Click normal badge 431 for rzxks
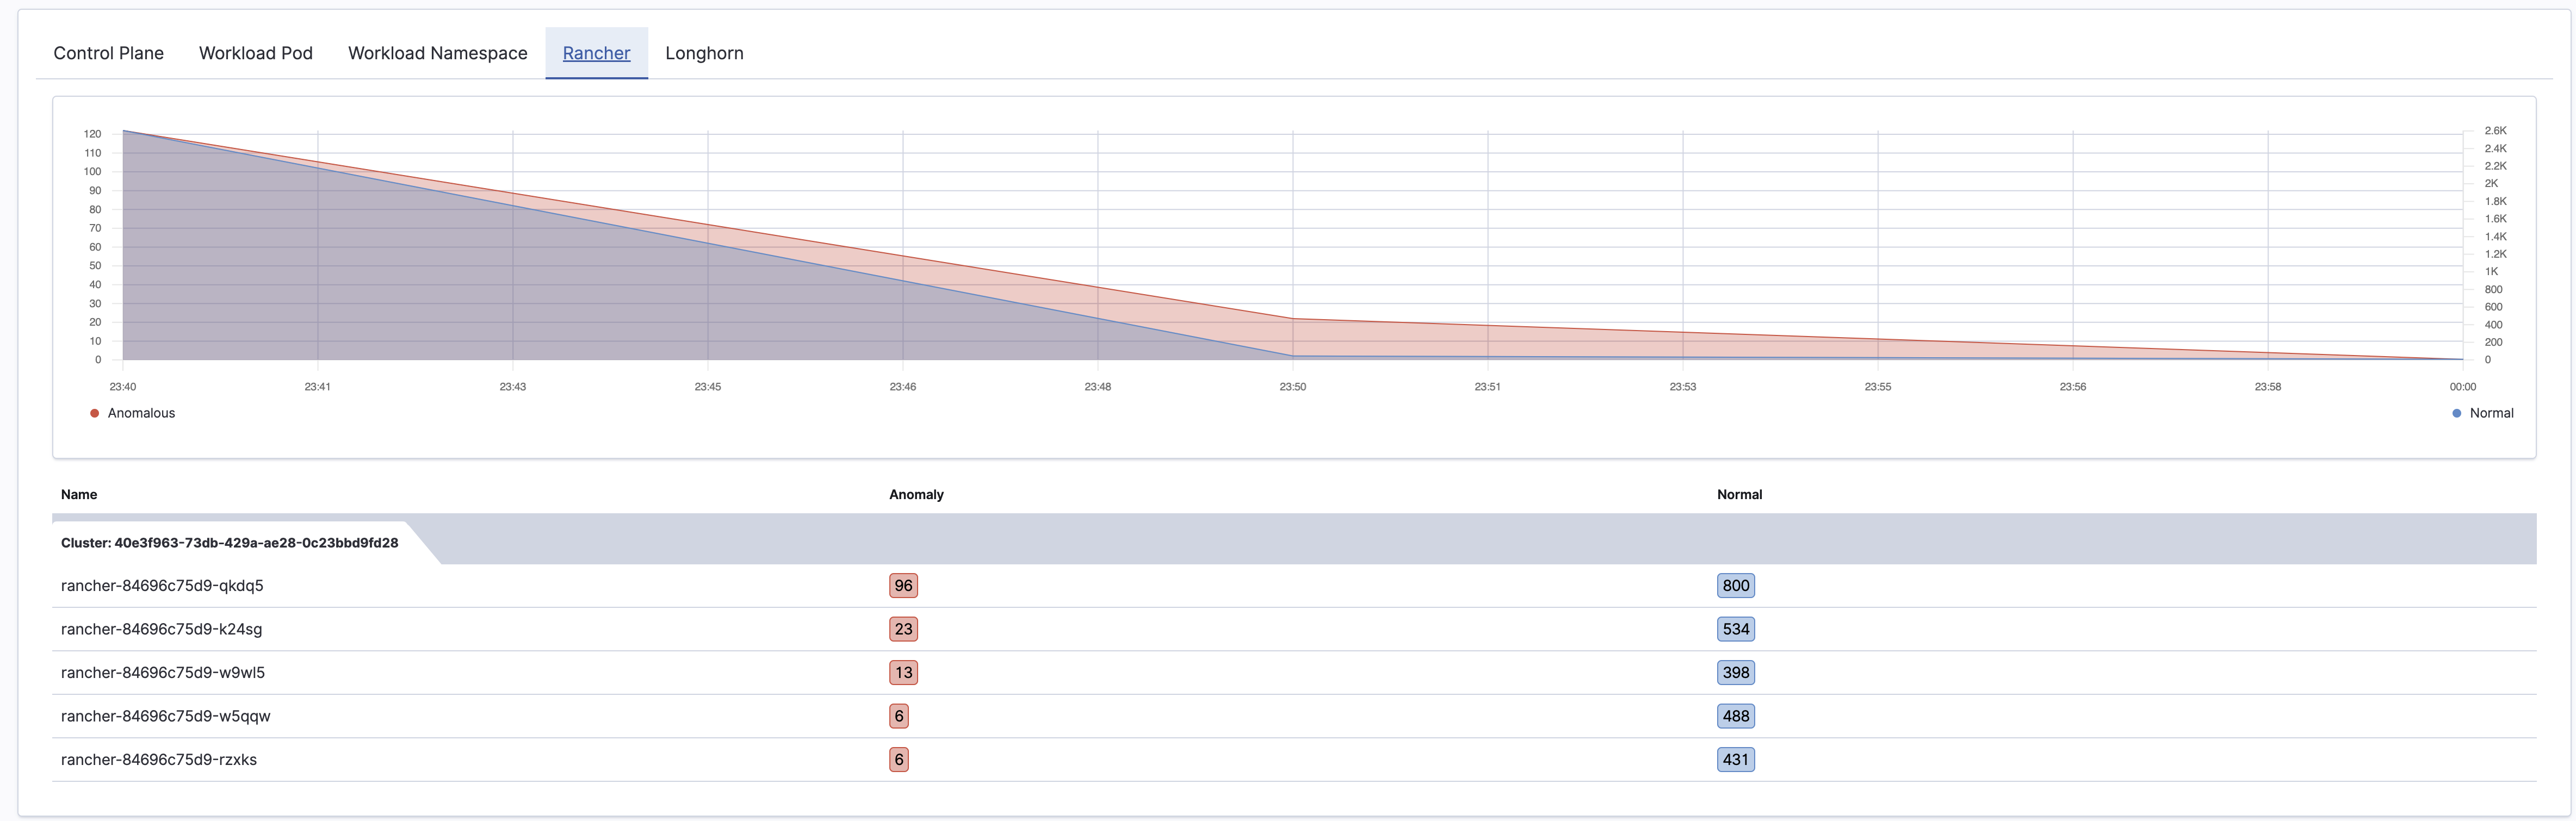The height and width of the screenshot is (821, 2576). click(x=1736, y=760)
